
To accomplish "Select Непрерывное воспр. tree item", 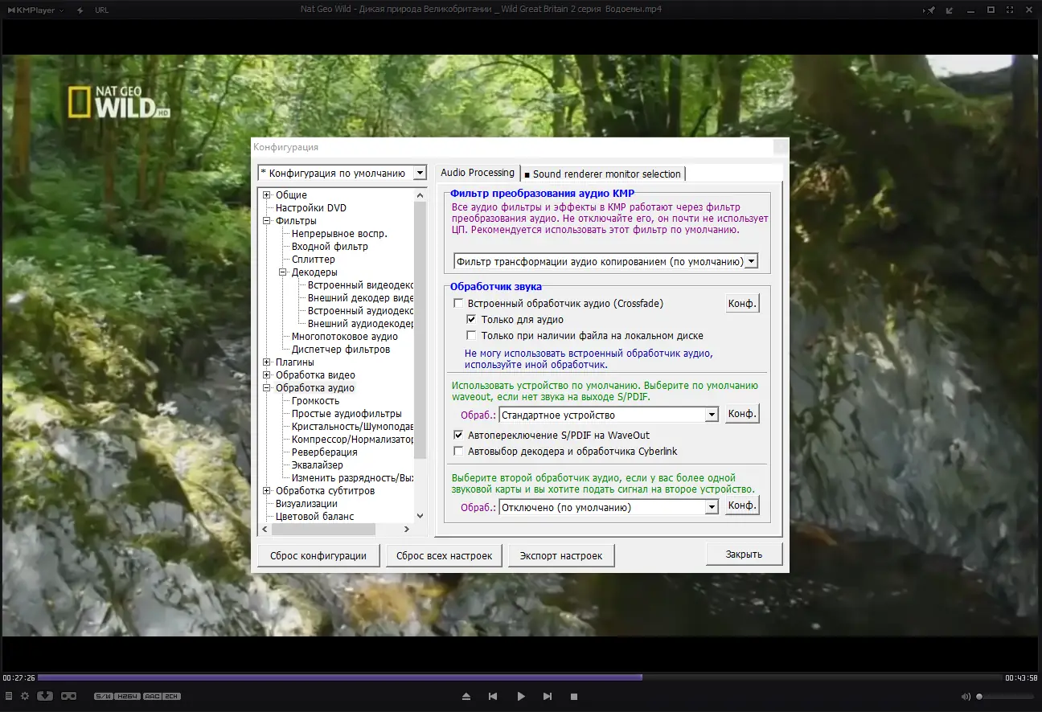I will [x=339, y=234].
